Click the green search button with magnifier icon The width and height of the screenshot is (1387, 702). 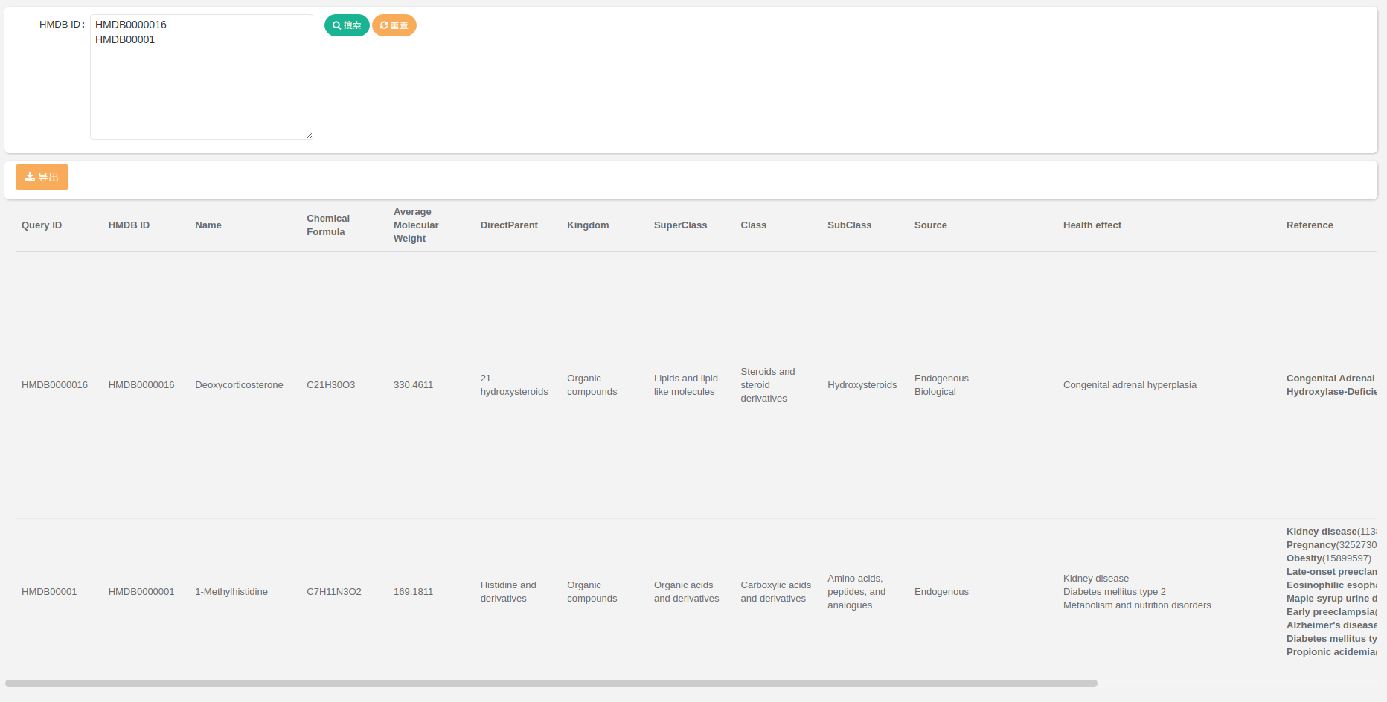(347, 25)
